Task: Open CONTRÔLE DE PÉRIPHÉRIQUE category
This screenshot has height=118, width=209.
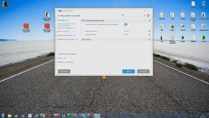Action: pyautogui.click(x=67, y=54)
